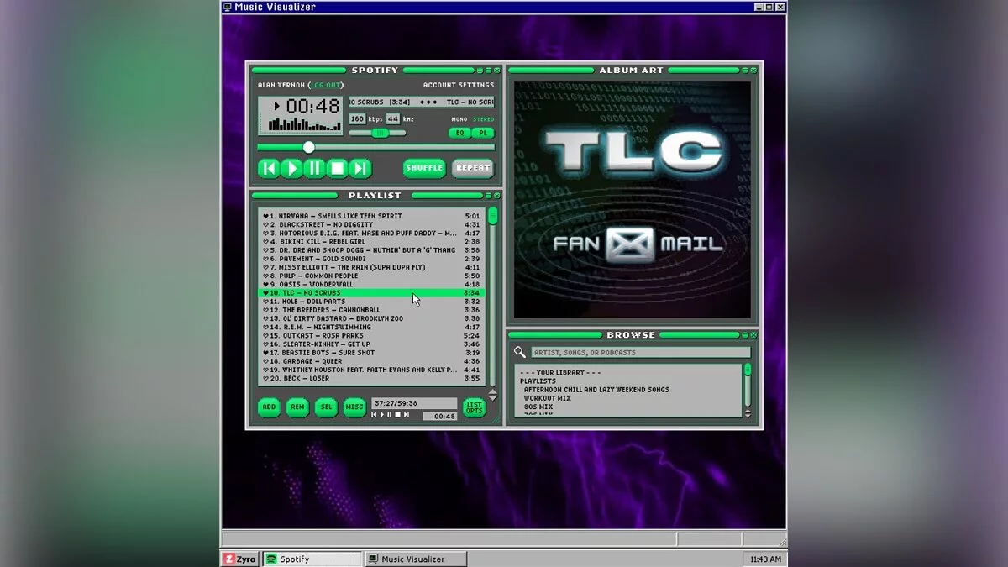
Task: Stop playback using the large square button
Action: click(337, 169)
